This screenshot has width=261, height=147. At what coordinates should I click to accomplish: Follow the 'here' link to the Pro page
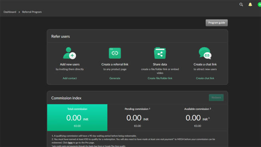coord(70,143)
